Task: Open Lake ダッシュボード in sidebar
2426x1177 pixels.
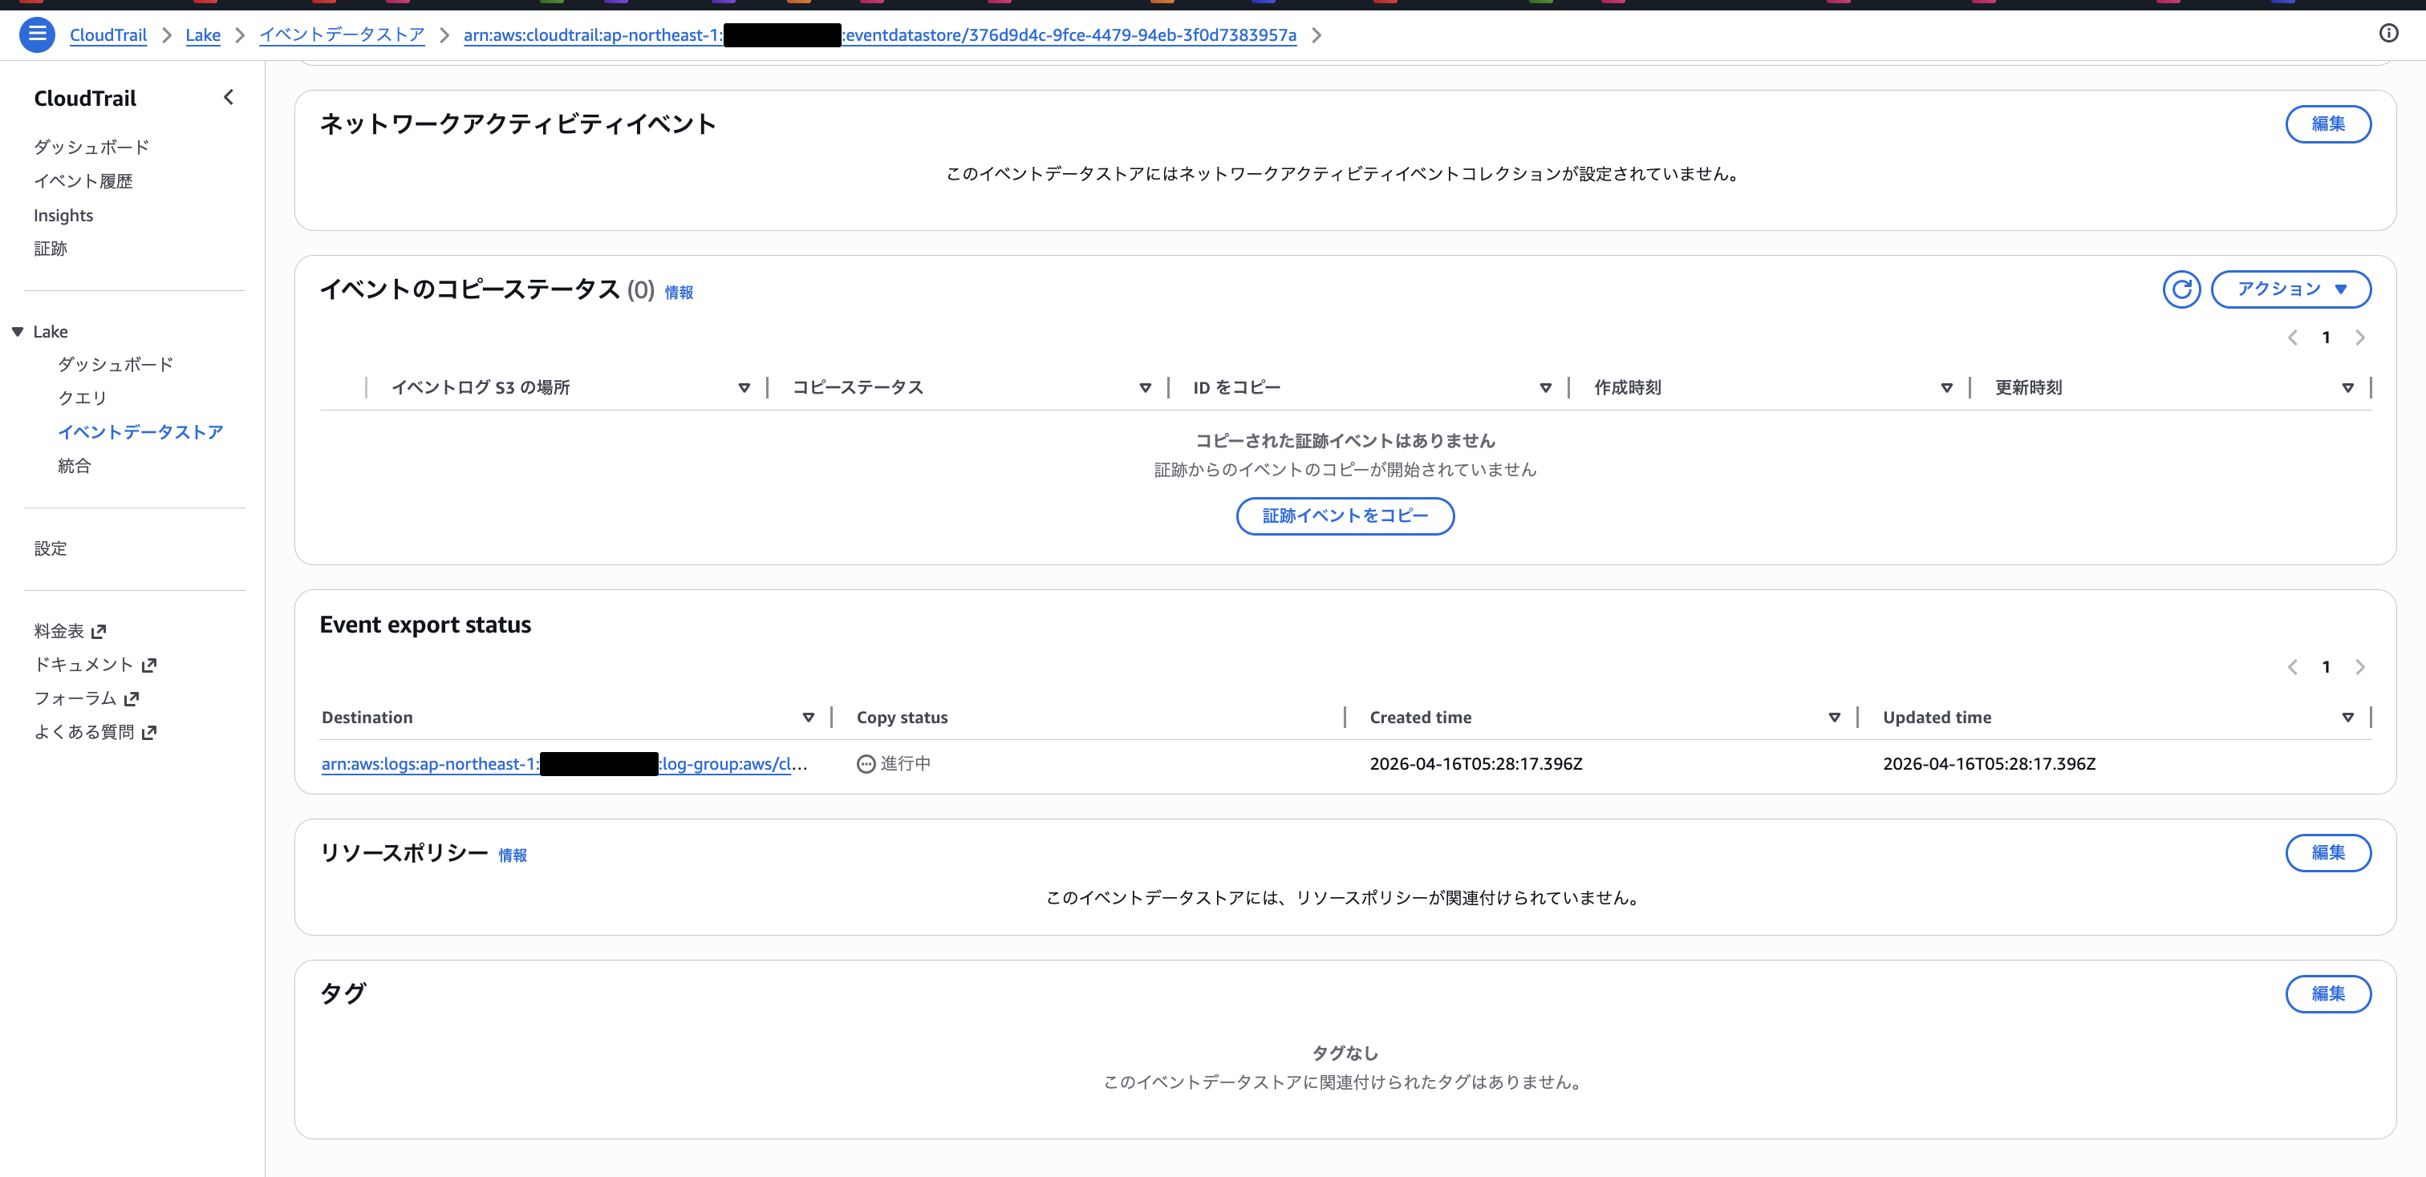Action: pos(116,365)
